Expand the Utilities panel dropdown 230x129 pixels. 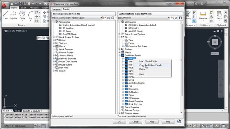click(x=205, y=25)
